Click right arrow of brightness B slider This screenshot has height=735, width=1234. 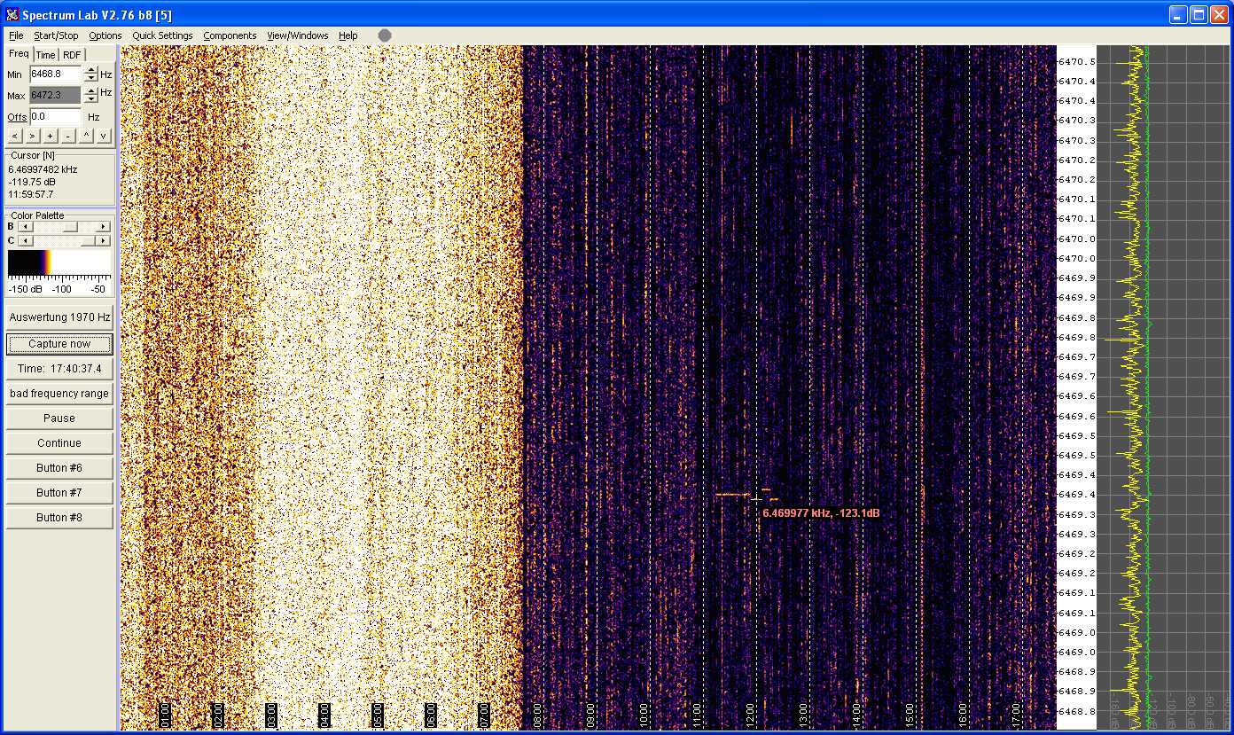104,227
